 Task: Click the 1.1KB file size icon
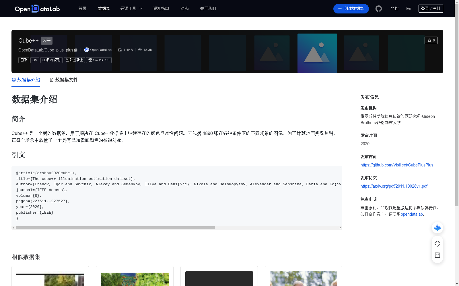[120, 50]
